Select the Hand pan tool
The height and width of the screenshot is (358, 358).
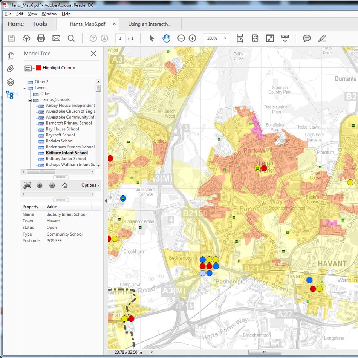point(166,38)
